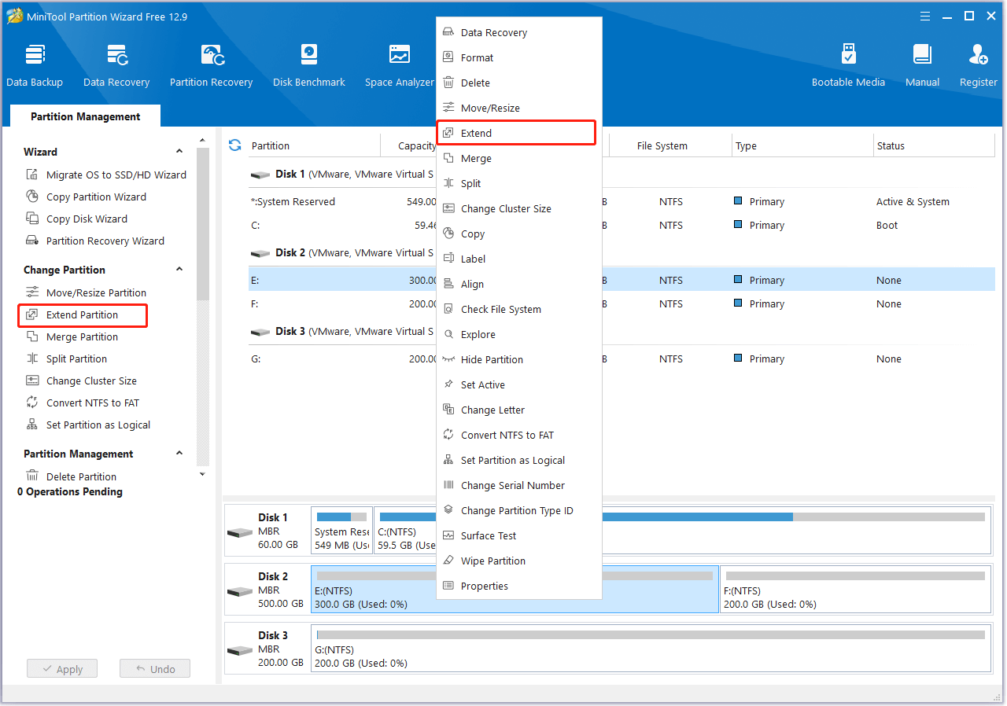Choose Change Cluster Size in sidebar
Screen dimensions: 1007x706
pyautogui.click(x=82, y=381)
